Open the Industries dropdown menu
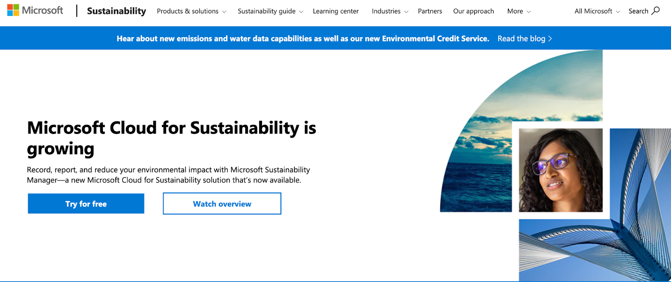The width and height of the screenshot is (671, 282). tap(390, 11)
